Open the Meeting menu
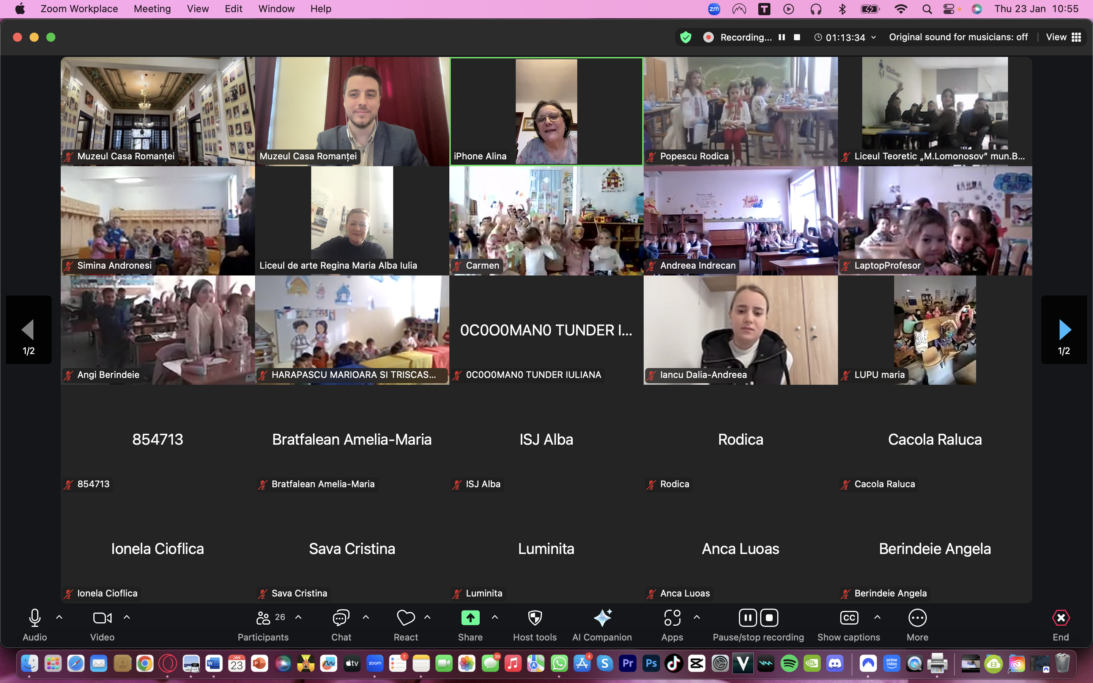The width and height of the screenshot is (1093, 683). click(x=152, y=9)
